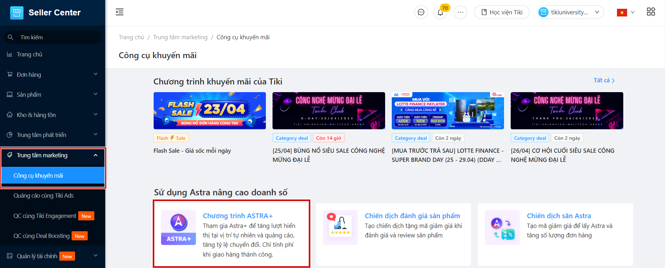Click the Sản phẩm laptop icon
This screenshot has width=665, height=268.
click(x=9, y=95)
